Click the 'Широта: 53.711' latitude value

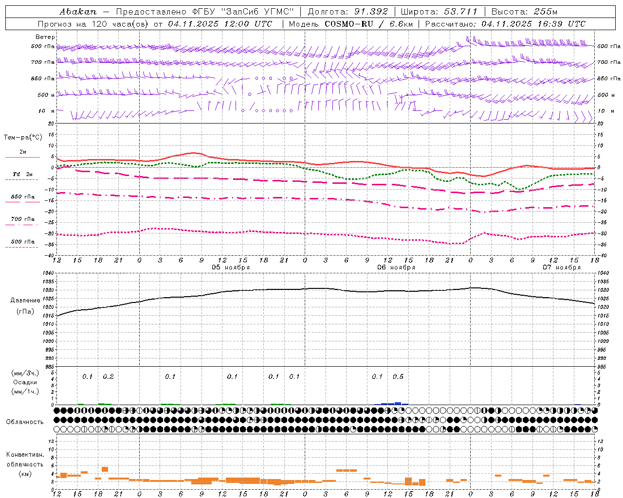coord(439,12)
